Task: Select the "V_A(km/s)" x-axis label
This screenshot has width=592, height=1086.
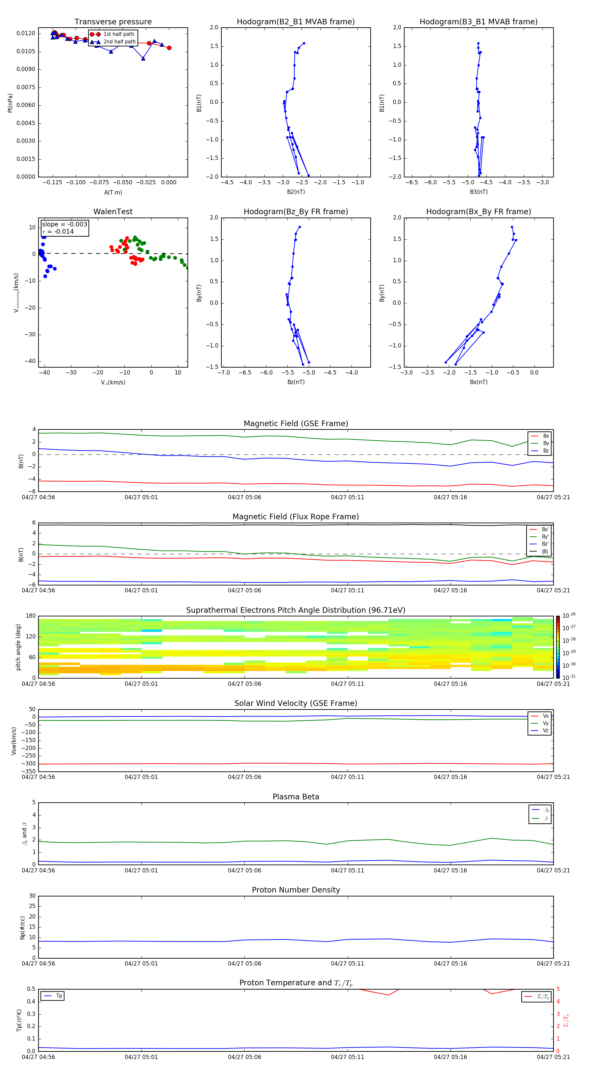Action: (113, 382)
